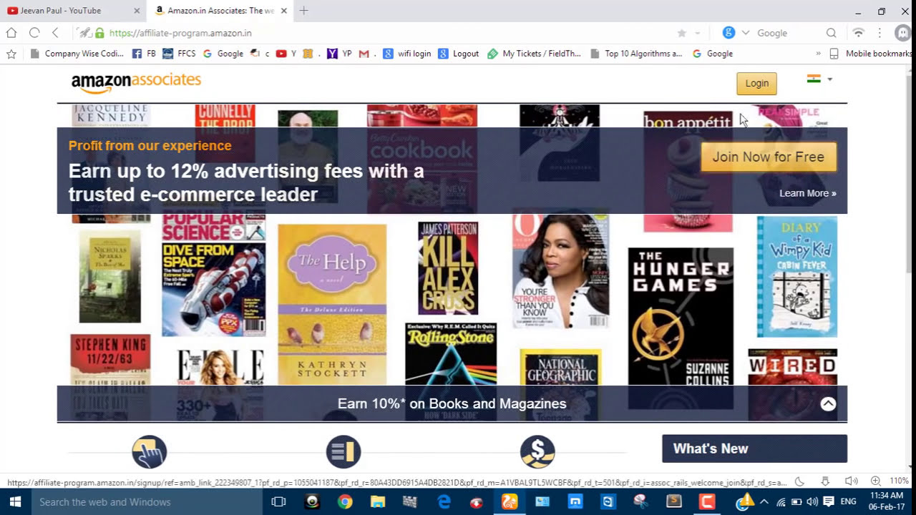Open the Gmail bookmark icon
This screenshot has height=515, width=916.
click(364, 54)
